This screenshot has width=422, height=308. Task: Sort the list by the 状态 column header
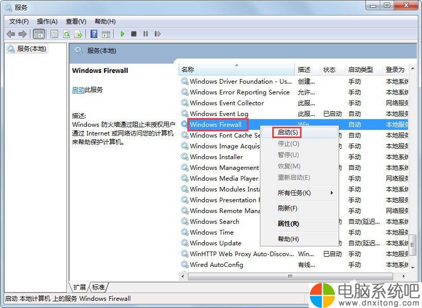point(332,69)
